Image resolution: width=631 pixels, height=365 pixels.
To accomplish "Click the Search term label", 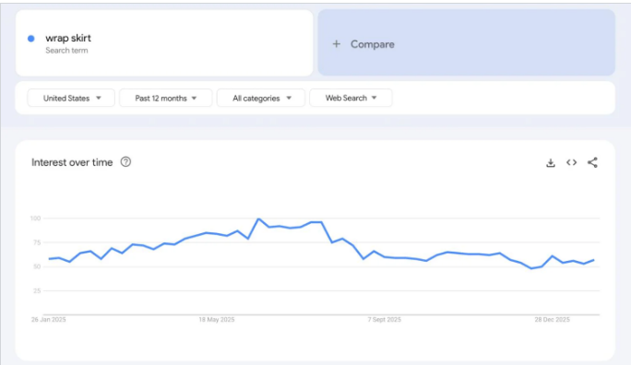I will click(66, 51).
